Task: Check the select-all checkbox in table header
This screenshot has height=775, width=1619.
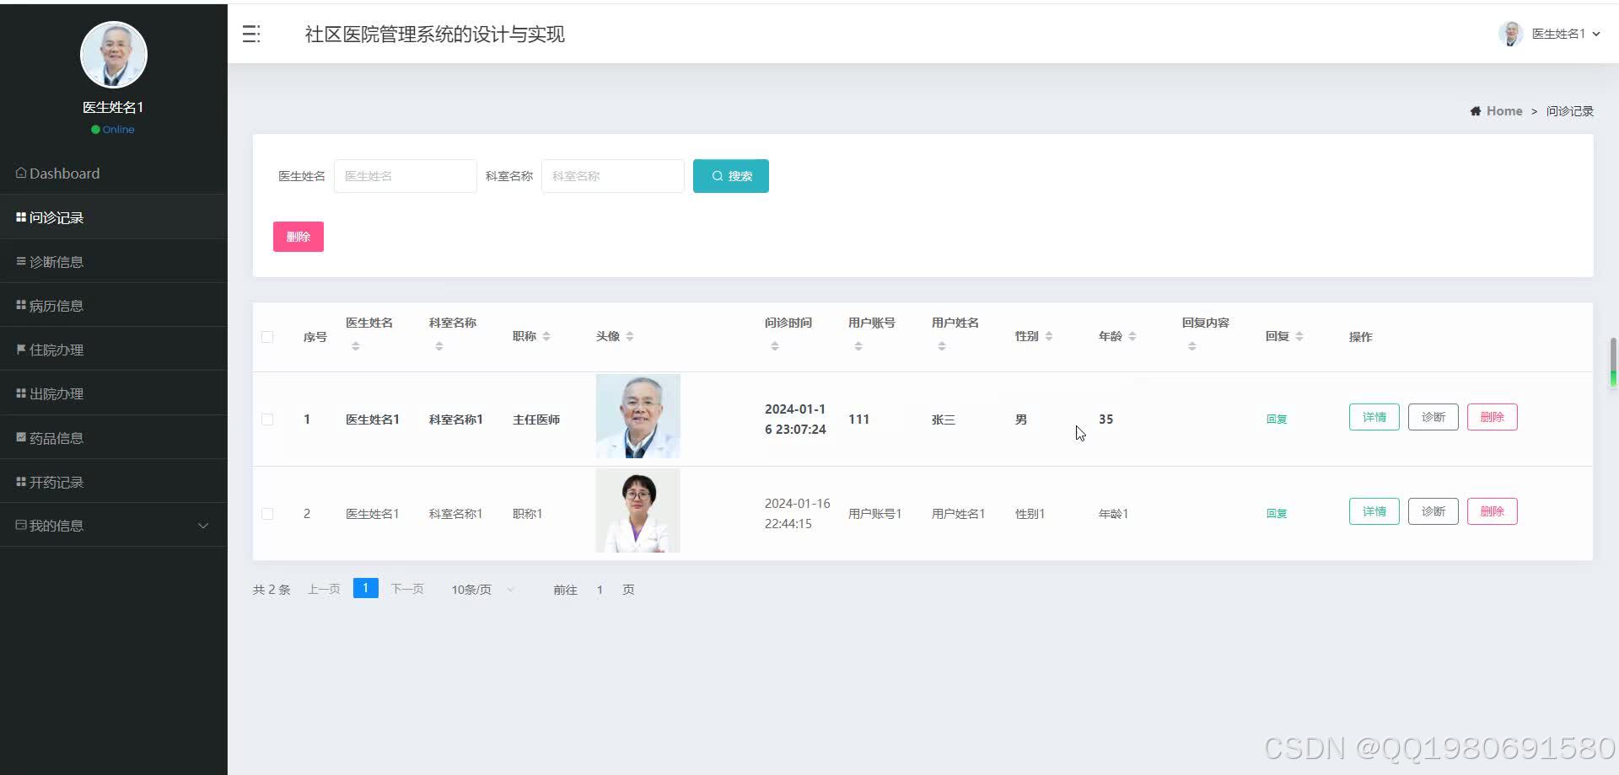Action: (x=267, y=336)
